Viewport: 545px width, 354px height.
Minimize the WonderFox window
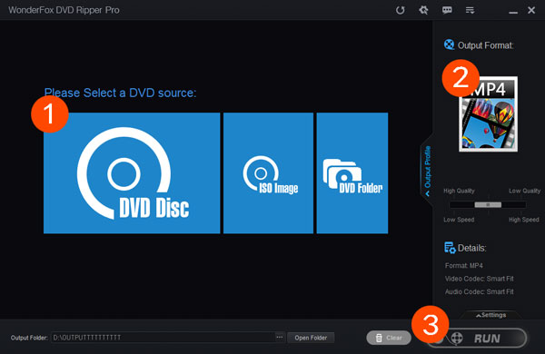click(513, 13)
